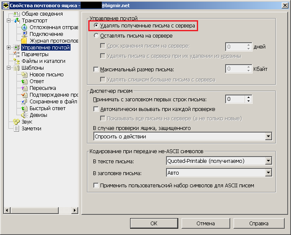Screen dimensions: 291x235
Task: Collapse the Шаблоны tree branch
Action: click(9, 68)
